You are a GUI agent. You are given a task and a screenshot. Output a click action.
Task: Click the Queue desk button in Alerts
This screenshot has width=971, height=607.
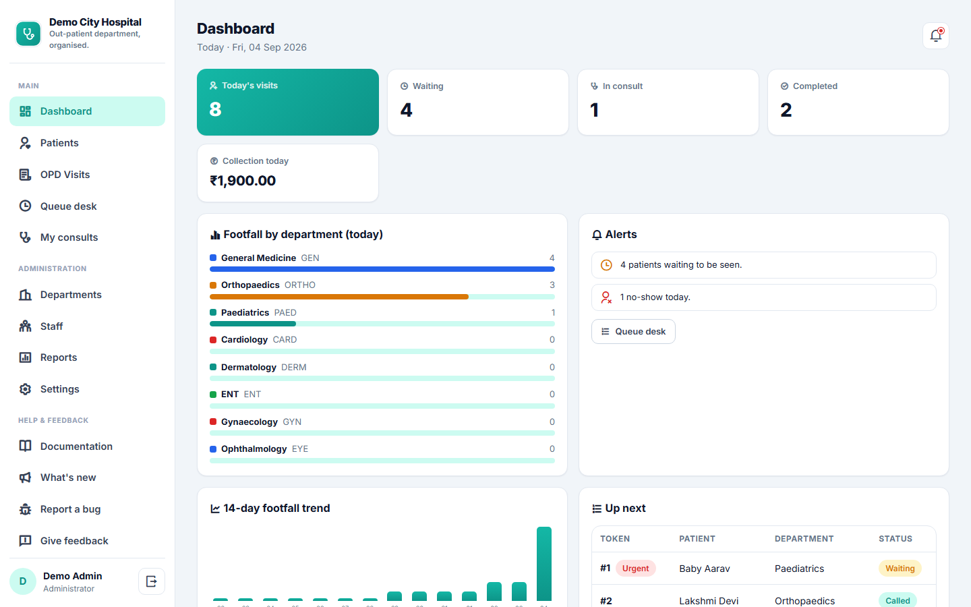coord(633,331)
